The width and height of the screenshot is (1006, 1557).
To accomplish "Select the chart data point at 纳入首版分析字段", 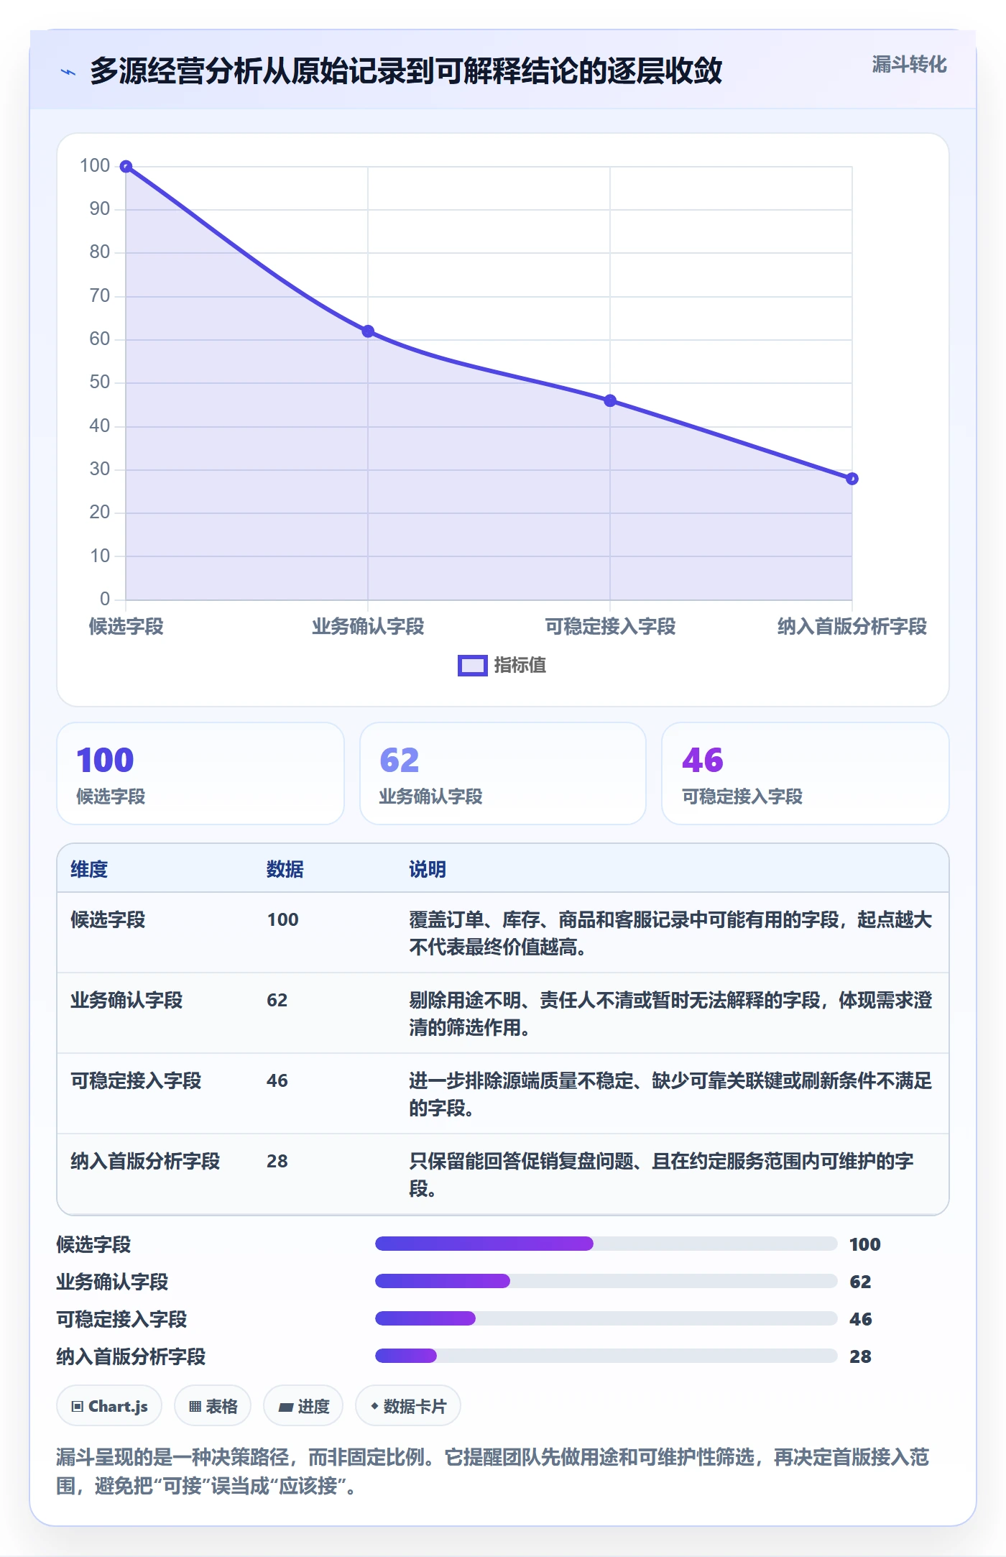I will 852,479.
